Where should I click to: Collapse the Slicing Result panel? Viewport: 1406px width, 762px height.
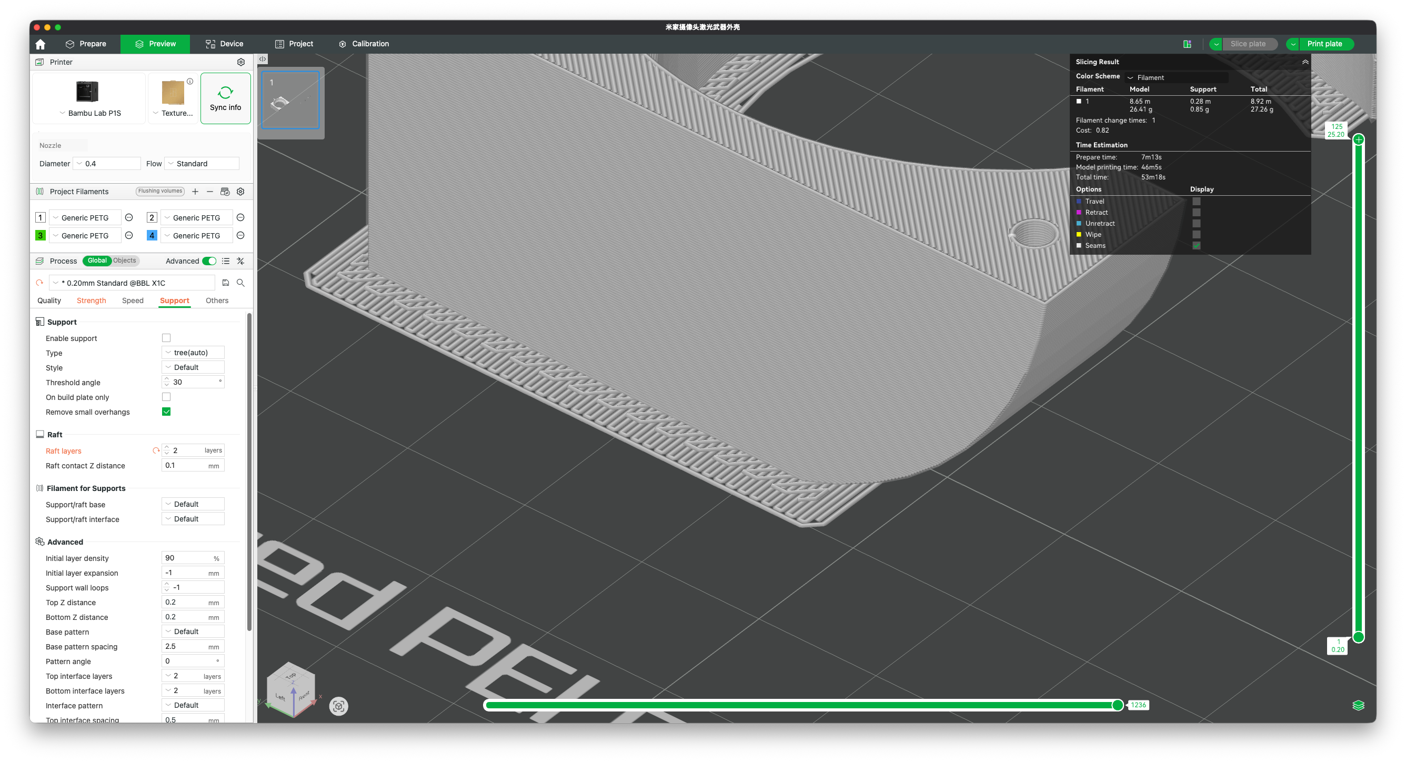[1305, 62]
